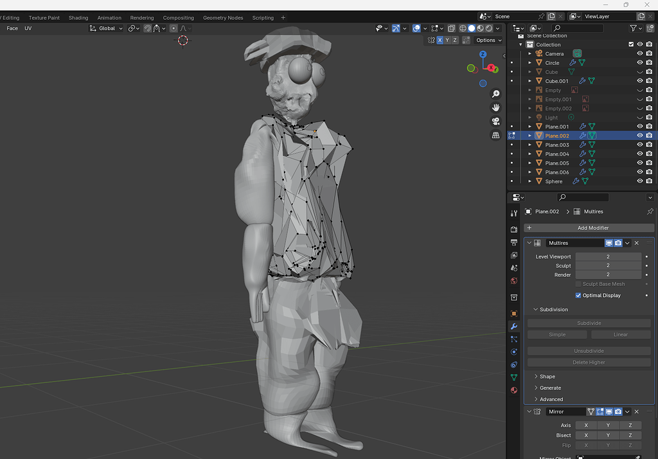This screenshot has width=658, height=459.
Task: Open the World properties tab
Action: coord(513,280)
